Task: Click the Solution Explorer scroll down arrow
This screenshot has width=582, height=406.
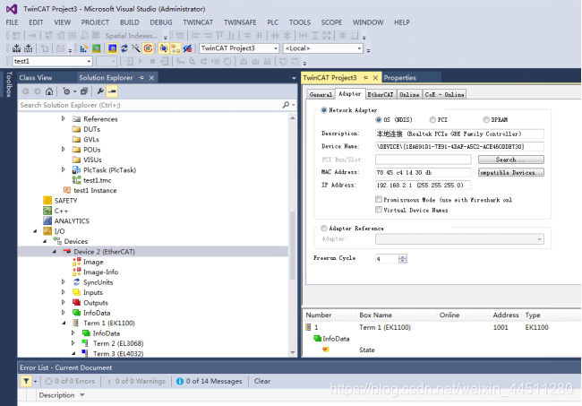Action: coord(293,352)
